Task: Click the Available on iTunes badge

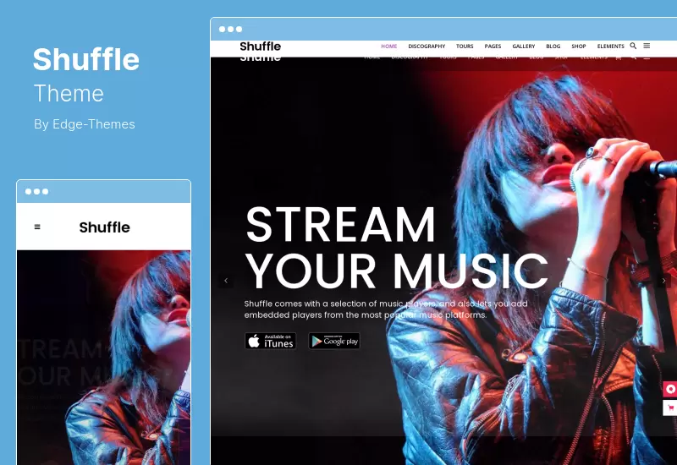Action: (x=270, y=341)
